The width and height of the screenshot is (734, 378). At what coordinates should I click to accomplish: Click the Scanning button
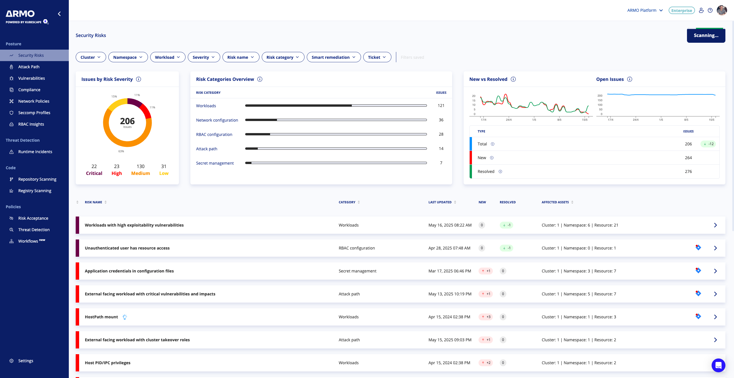706,36
